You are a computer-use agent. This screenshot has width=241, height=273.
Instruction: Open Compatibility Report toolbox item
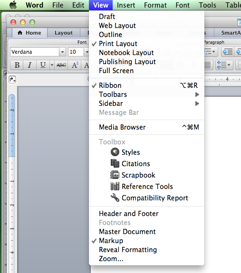[146, 198]
